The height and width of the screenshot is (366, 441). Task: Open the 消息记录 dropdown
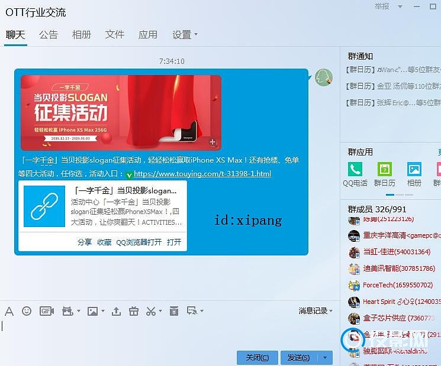[316, 310]
